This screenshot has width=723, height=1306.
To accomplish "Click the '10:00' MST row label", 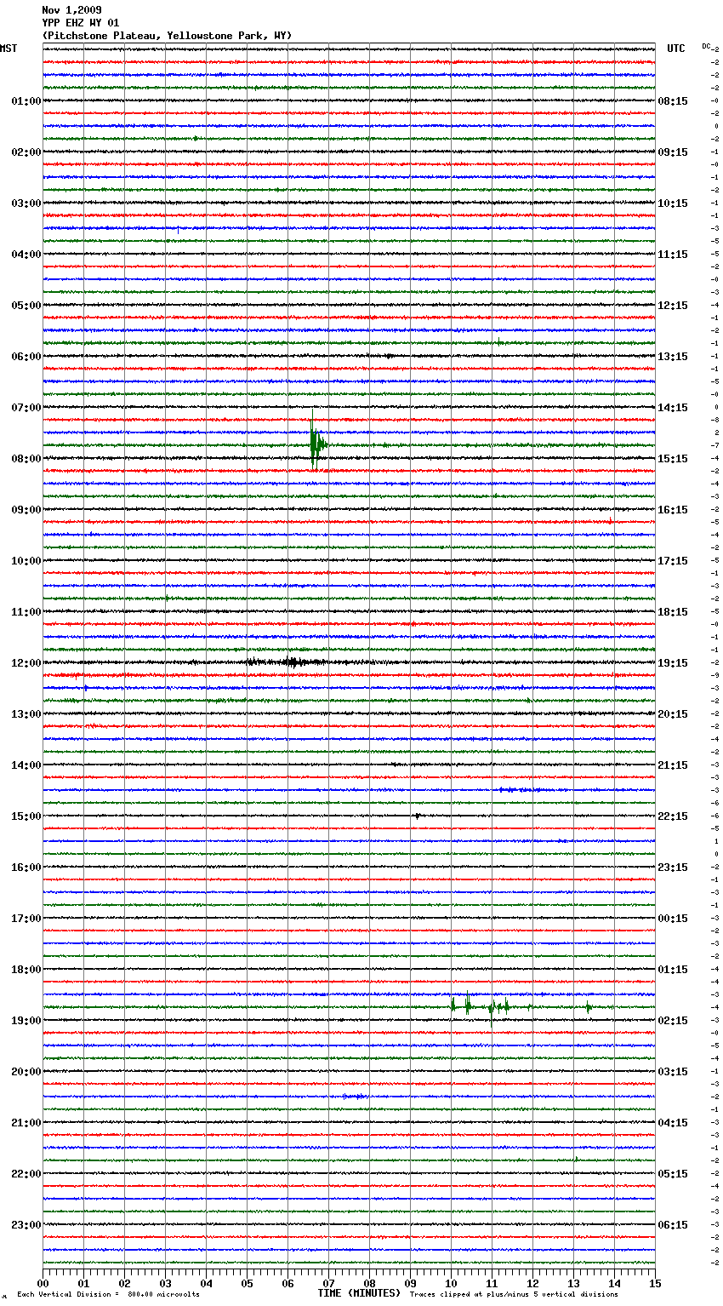I will click(26, 561).
